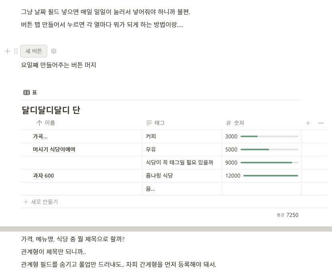Click the 커피 tag cell
332x272 pixels.
183,136
